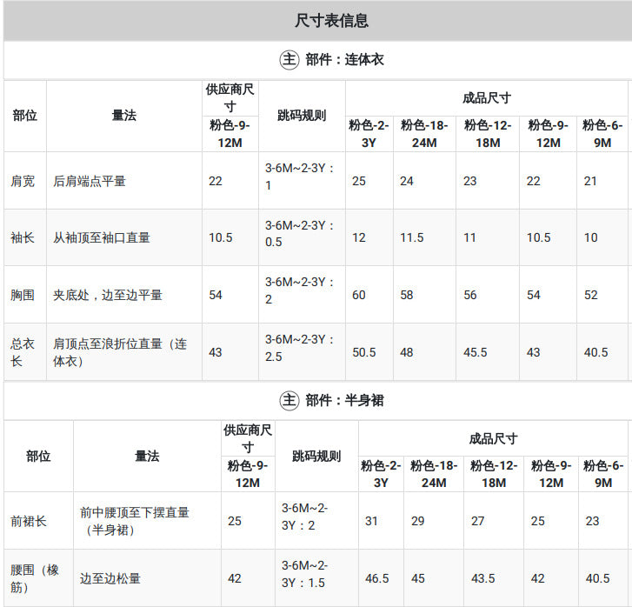The image size is (632, 607).
Task: Click the 袖长 row label
Action: pyautogui.click(x=23, y=237)
